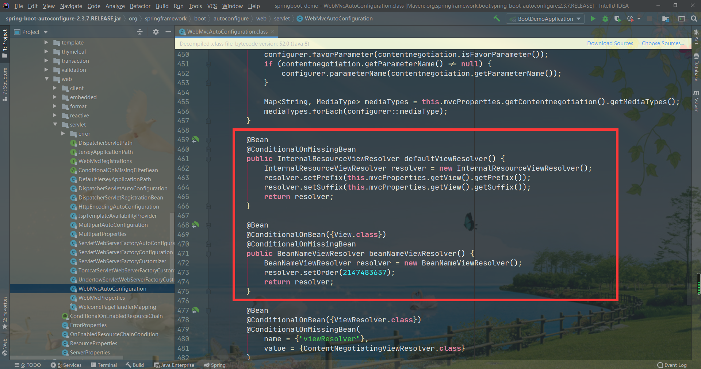Open the VCS menu

pyautogui.click(x=212, y=6)
